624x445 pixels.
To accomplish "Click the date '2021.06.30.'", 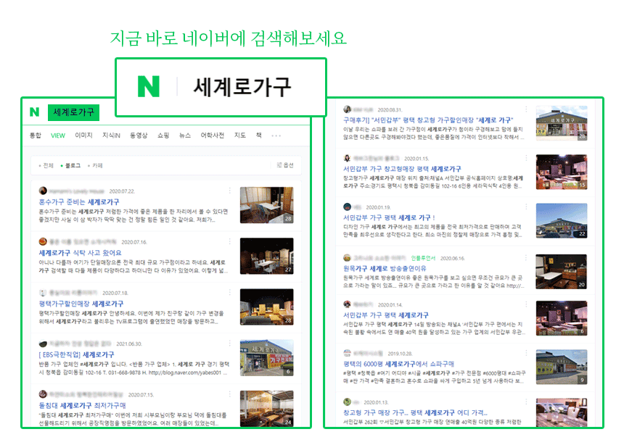I will tap(129, 344).
